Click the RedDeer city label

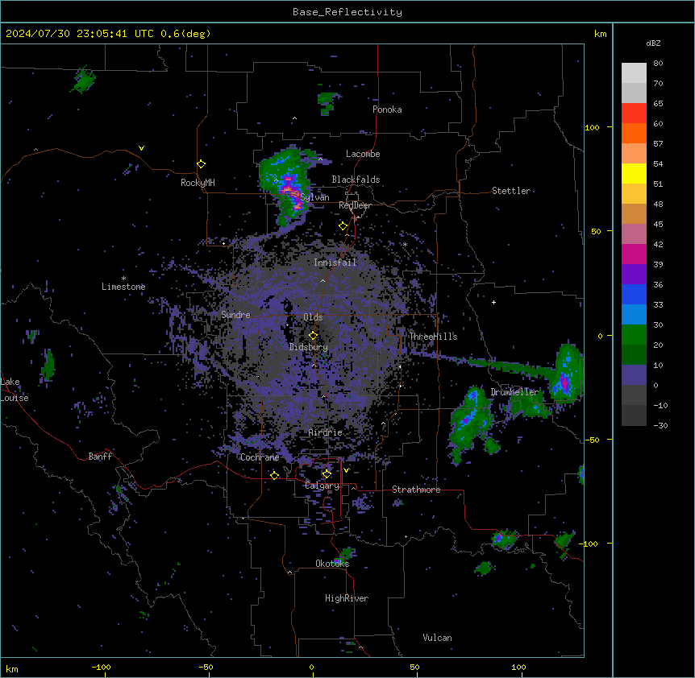pyautogui.click(x=355, y=205)
